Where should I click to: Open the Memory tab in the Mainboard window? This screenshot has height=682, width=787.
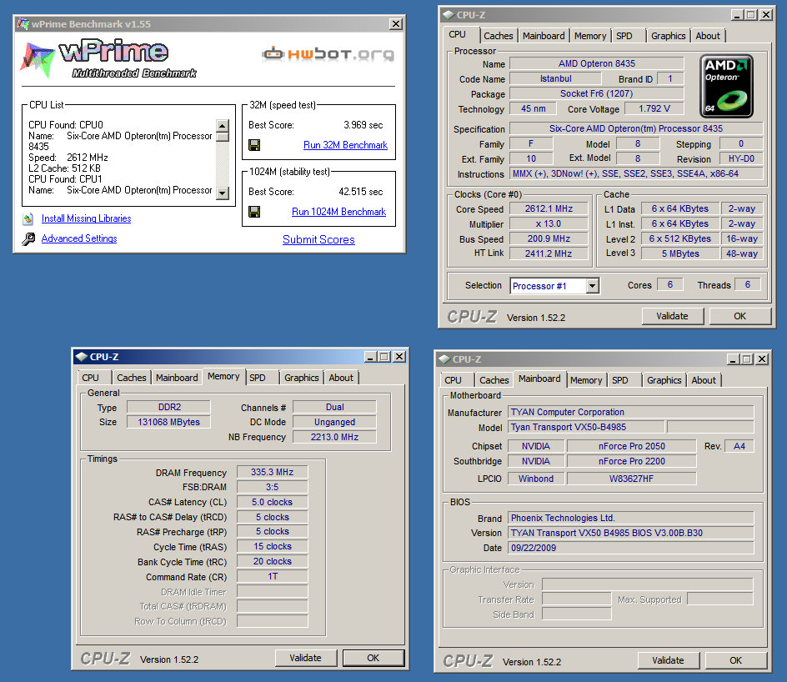point(586,380)
